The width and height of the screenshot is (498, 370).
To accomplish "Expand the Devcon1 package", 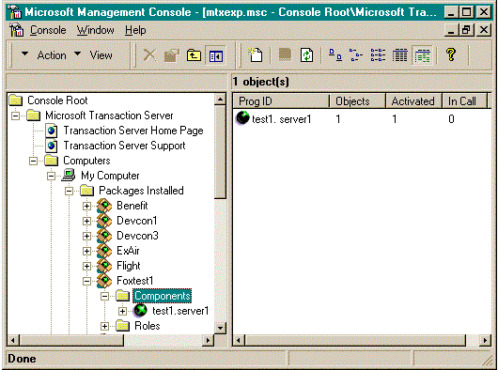I will pos(86,222).
